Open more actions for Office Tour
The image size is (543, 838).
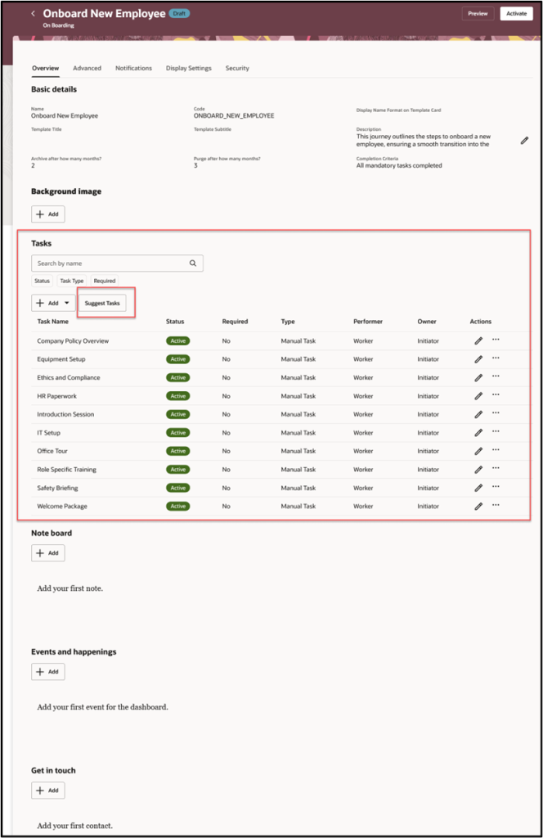(x=496, y=450)
